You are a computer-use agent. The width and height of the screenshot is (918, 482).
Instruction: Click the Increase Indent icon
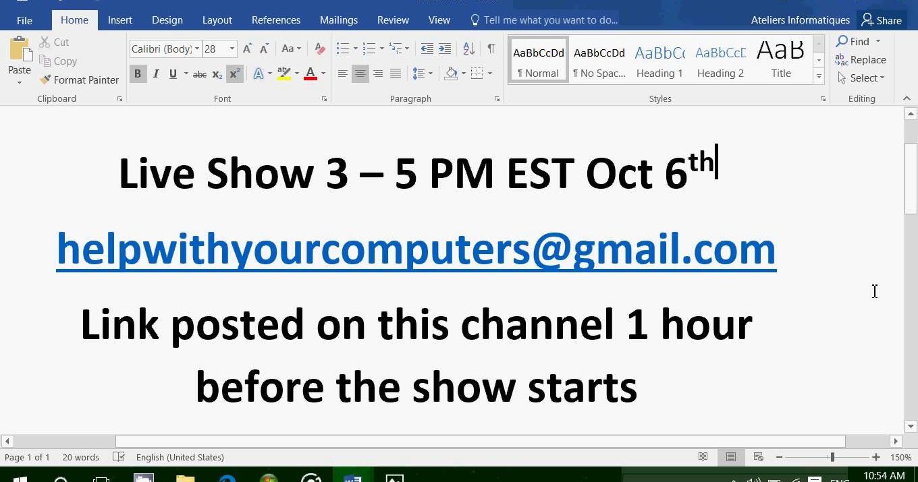(445, 49)
